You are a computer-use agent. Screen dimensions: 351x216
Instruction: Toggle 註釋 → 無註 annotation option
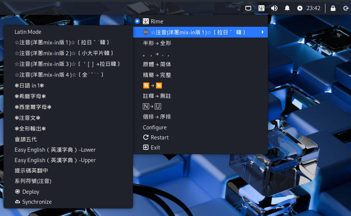click(157, 96)
